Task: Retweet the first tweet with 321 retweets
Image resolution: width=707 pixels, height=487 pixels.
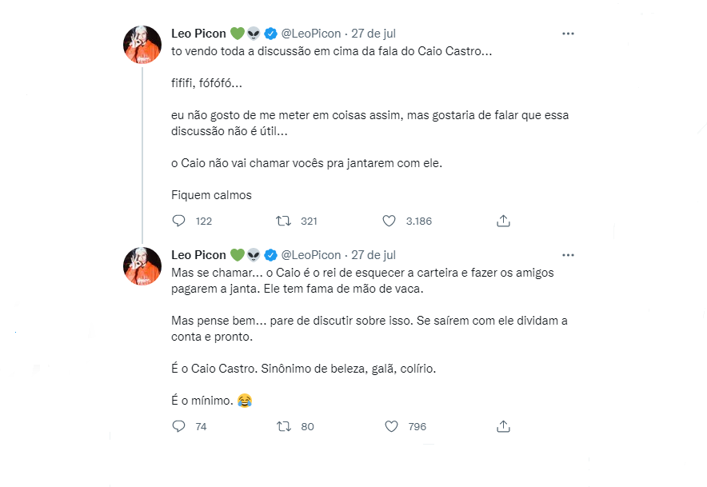Action: click(x=283, y=221)
